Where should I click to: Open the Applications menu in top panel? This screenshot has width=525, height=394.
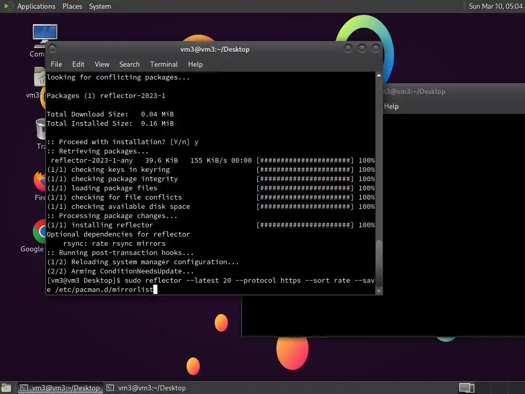tap(36, 6)
